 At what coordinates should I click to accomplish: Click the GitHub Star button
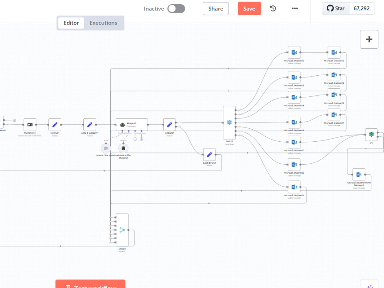tap(336, 8)
